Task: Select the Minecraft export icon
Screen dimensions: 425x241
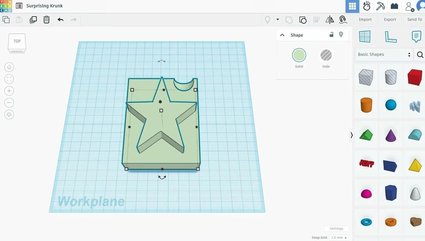Action: [380, 6]
